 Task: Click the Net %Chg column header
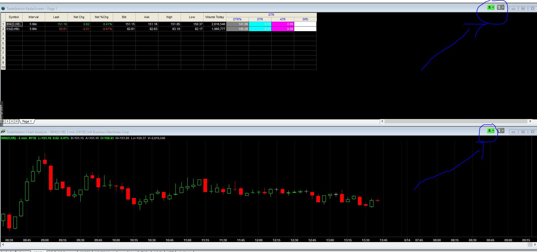(x=102, y=17)
